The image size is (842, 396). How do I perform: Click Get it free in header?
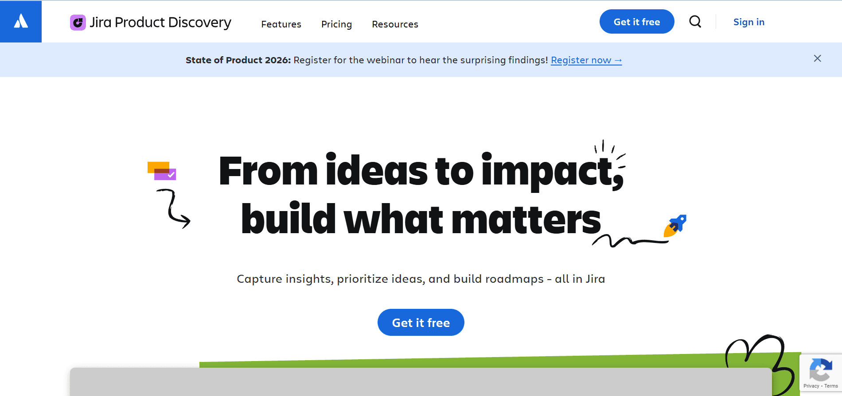pos(637,21)
